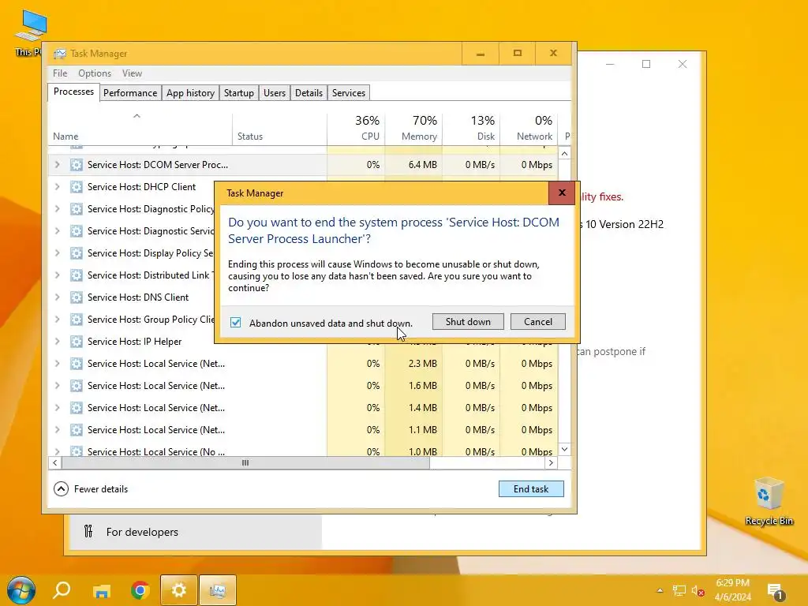808x606 pixels.
Task: Launch Google Chrome from the taskbar
Action: point(140,590)
